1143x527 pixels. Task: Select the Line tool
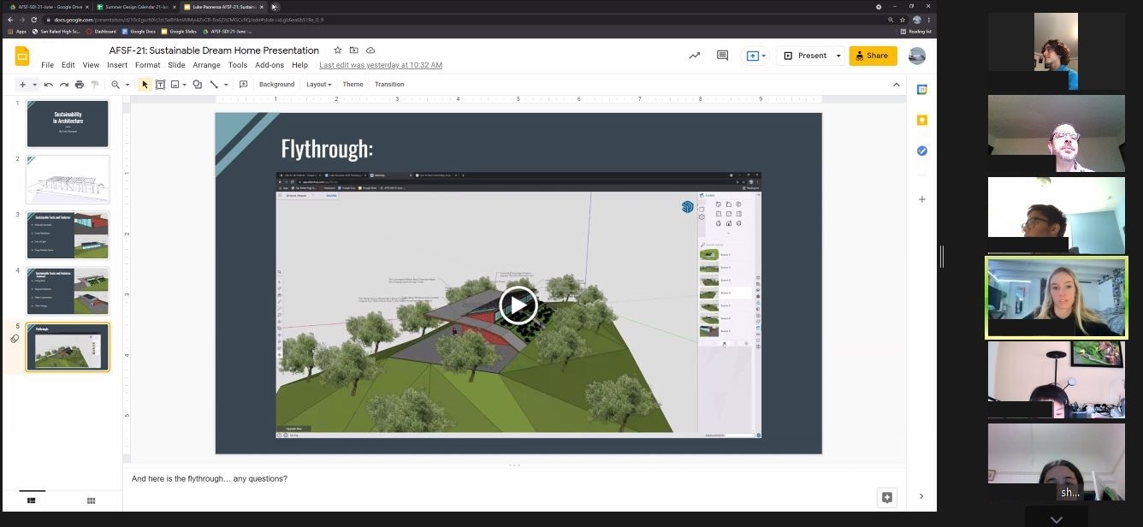(214, 85)
